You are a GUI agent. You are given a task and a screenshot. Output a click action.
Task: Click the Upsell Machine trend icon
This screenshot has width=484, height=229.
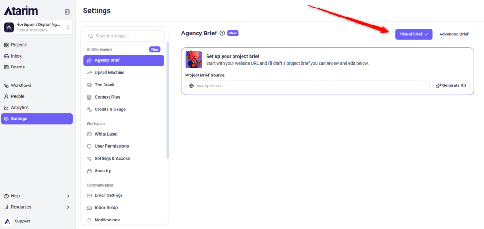[89, 73]
